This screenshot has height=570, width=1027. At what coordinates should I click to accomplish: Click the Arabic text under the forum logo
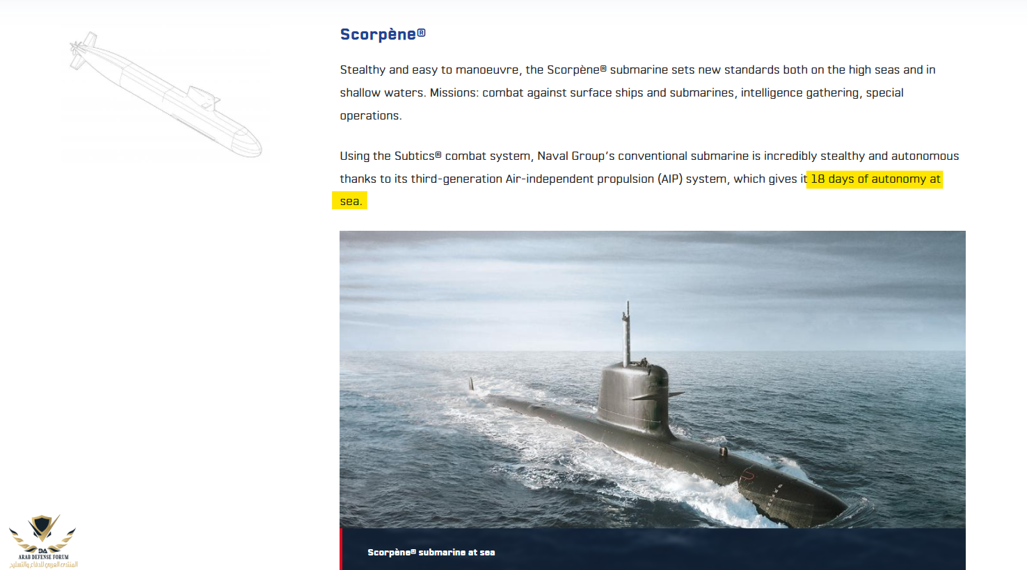43,564
